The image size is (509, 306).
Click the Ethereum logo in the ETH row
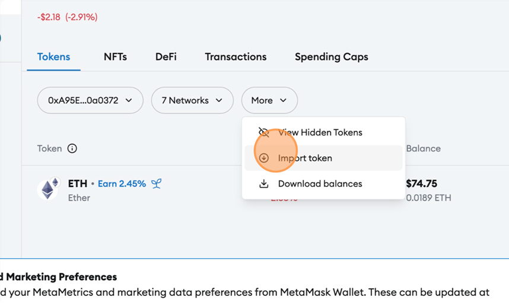pos(47,189)
